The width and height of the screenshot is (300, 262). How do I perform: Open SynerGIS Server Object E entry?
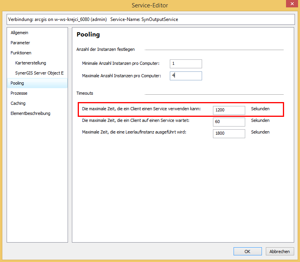39,73
